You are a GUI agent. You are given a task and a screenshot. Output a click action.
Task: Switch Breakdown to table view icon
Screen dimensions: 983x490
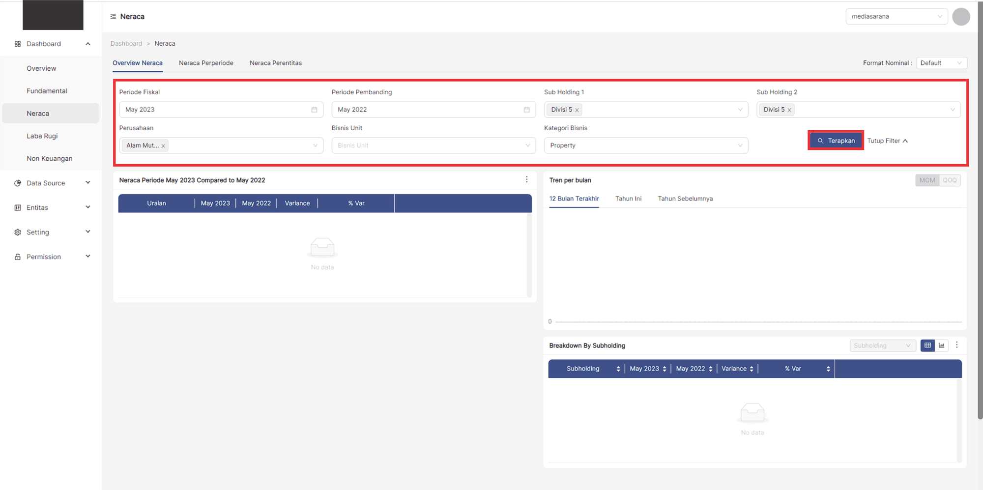(x=927, y=346)
